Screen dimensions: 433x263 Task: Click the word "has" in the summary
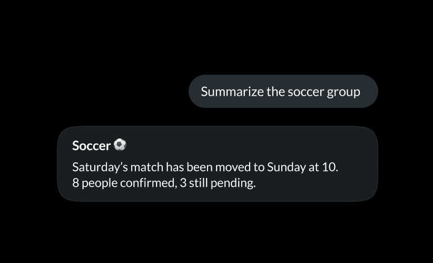(x=174, y=168)
